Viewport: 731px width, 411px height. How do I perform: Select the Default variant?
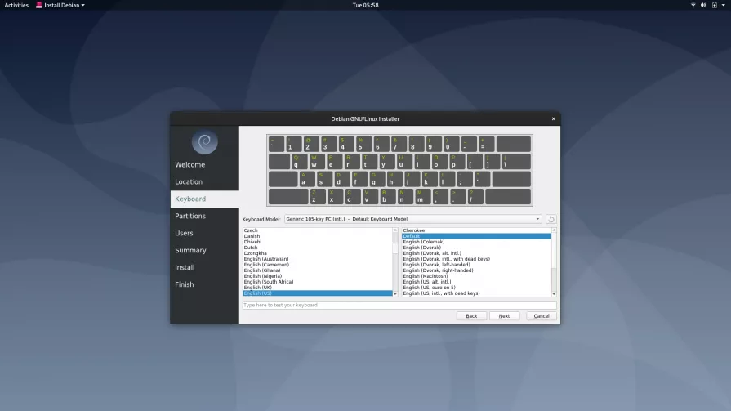476,236
